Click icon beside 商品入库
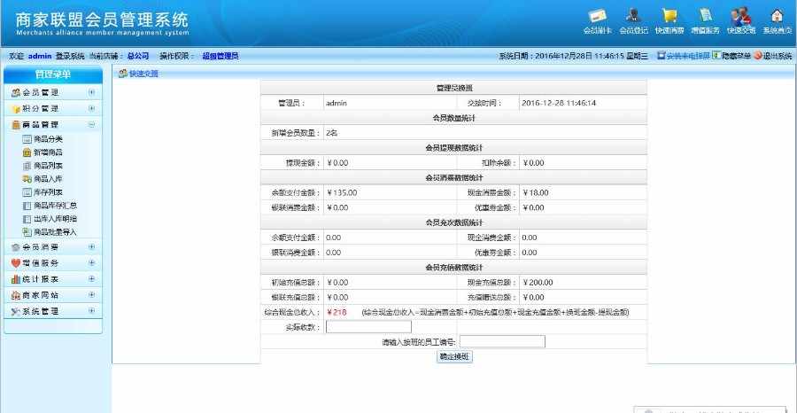The height and width of the screenshot is (413, 797). click(27, 179)
